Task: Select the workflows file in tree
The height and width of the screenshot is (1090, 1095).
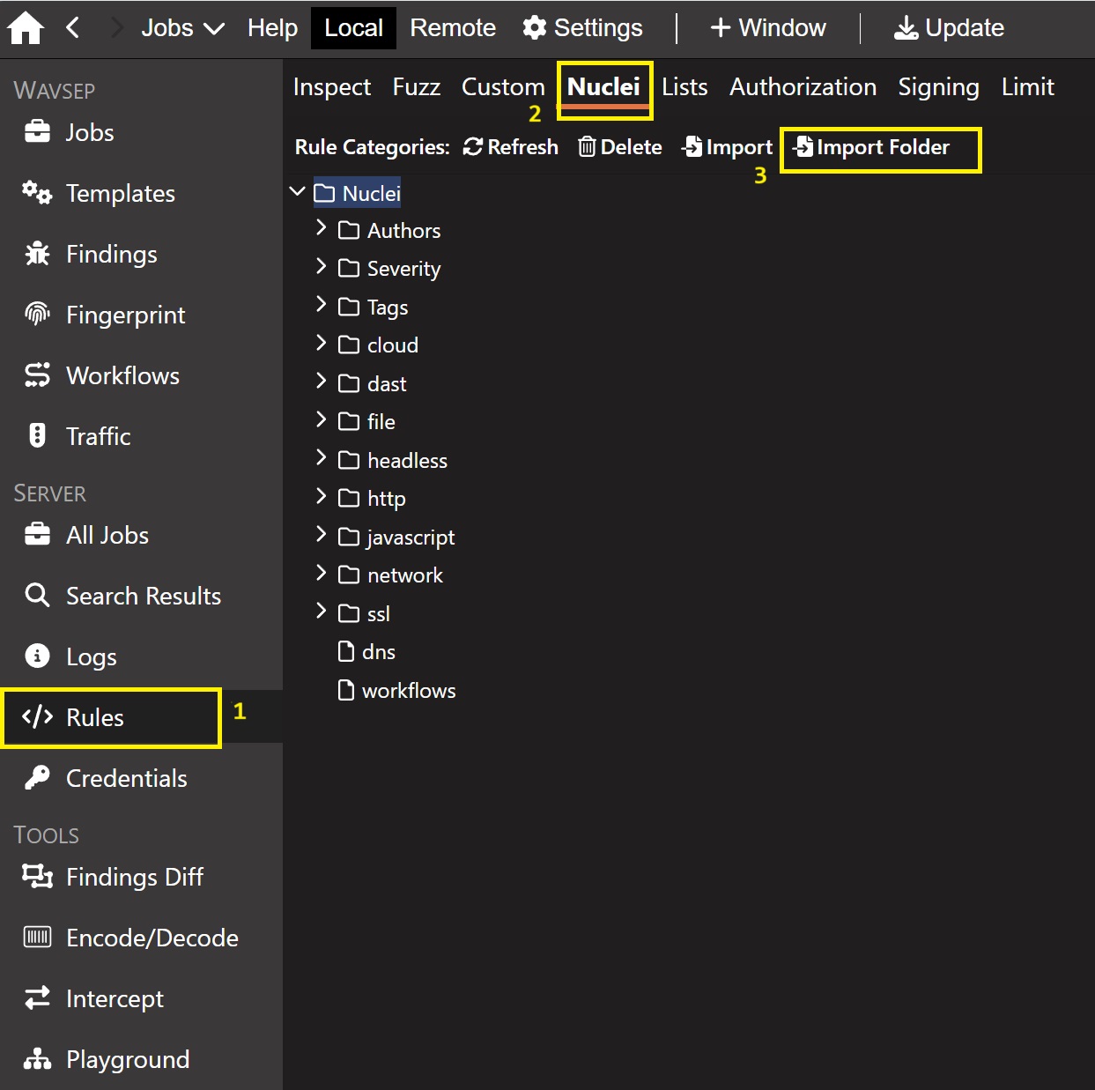Action: pos(408,691)
